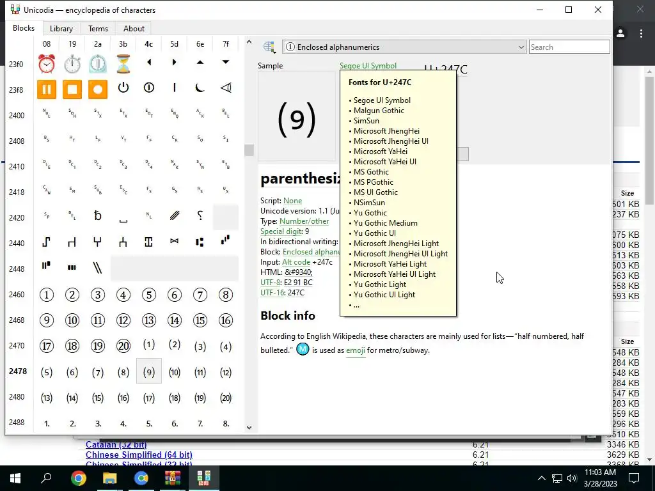Open the UTF-8 link
655x491 pixels.
pyautogui.click(x=271, y=283)
